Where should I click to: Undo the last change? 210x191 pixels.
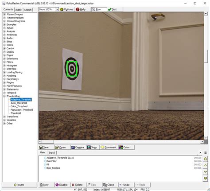coord(126,185)
